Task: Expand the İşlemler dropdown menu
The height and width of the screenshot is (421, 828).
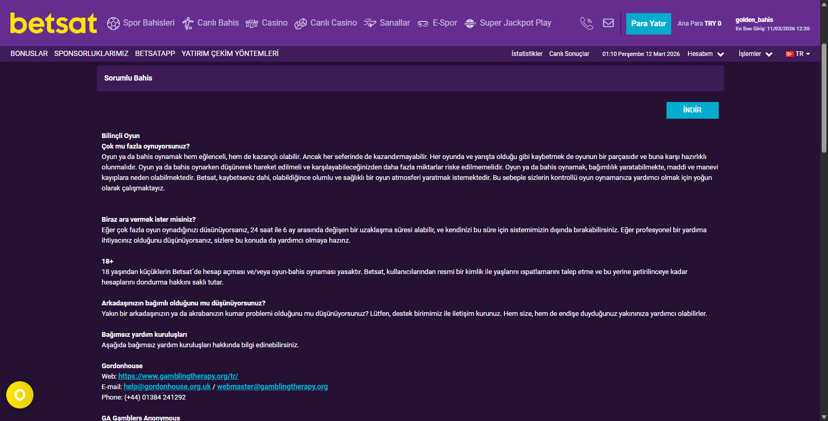Action: 755,54
